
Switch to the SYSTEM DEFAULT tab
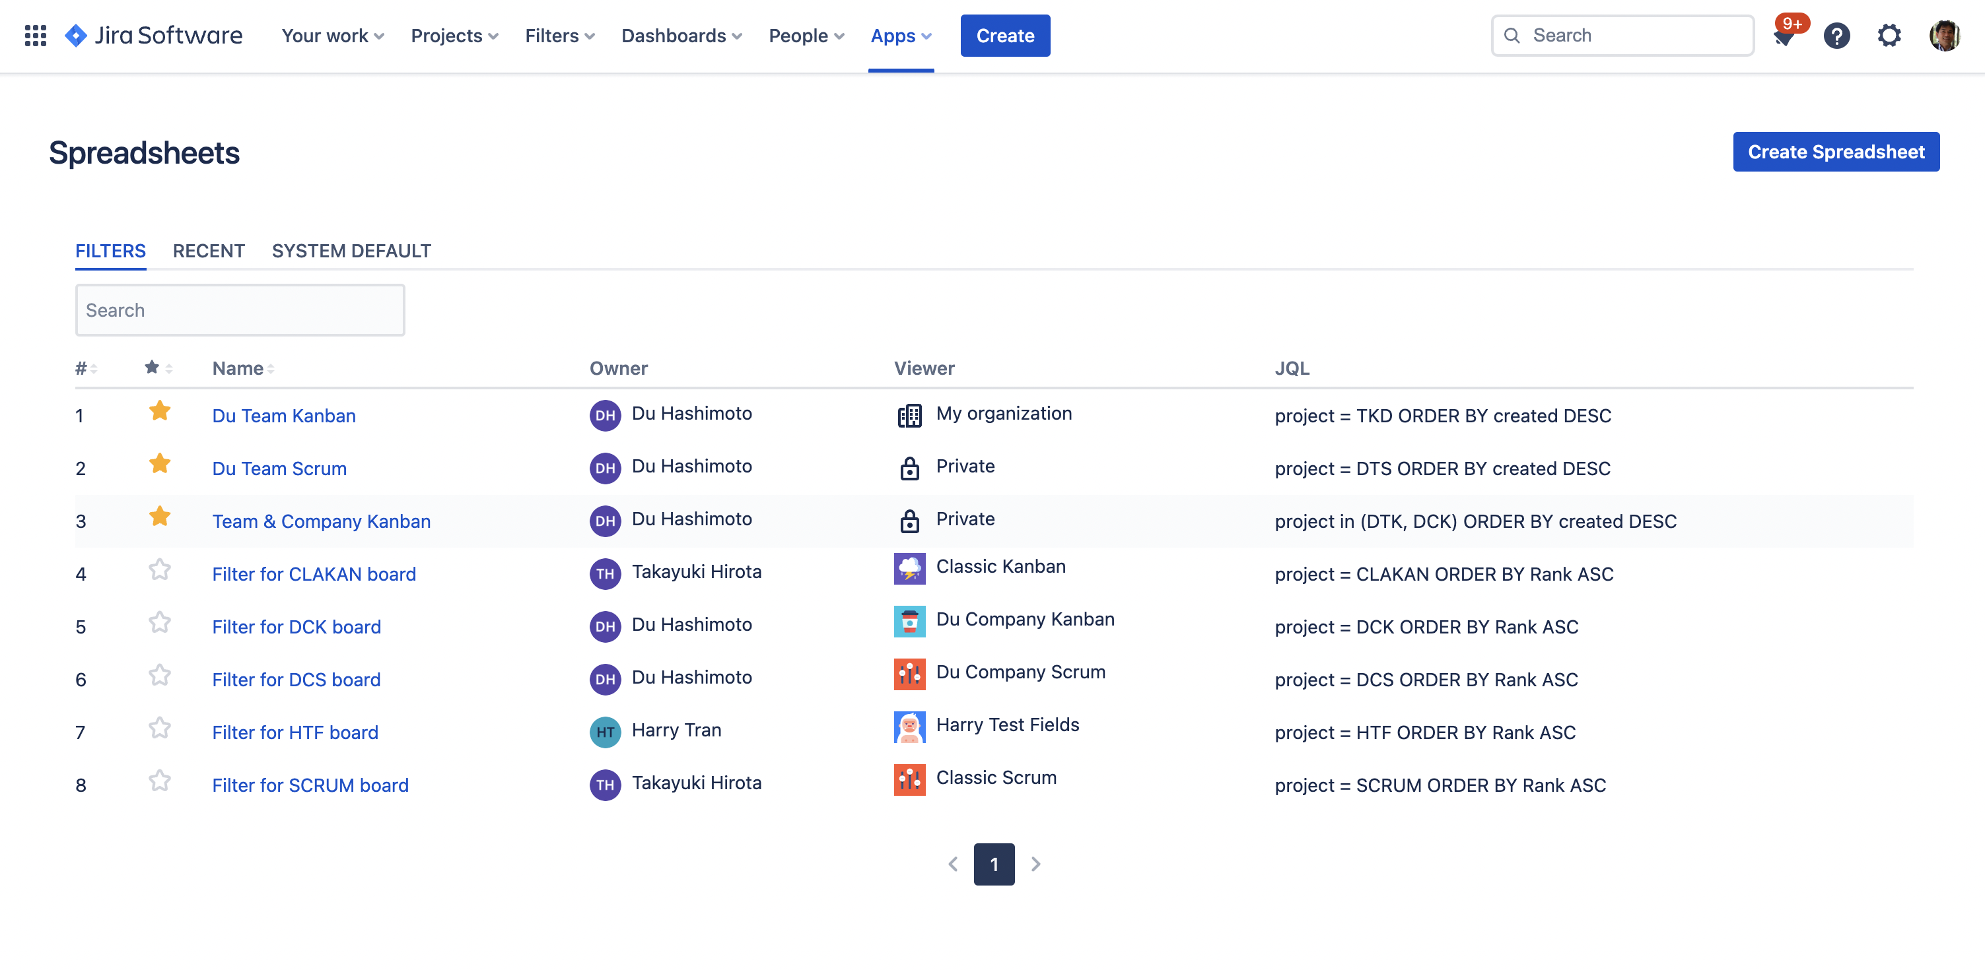pyautogui.click(x=351, y=251)
